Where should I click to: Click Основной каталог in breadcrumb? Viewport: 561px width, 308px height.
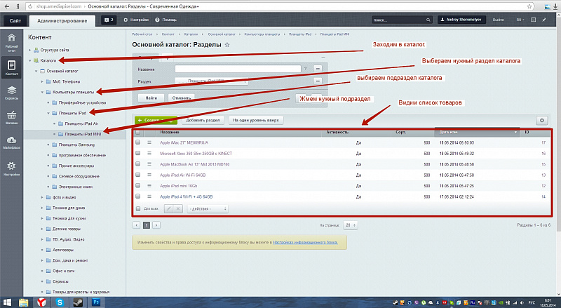coord(222,34)
